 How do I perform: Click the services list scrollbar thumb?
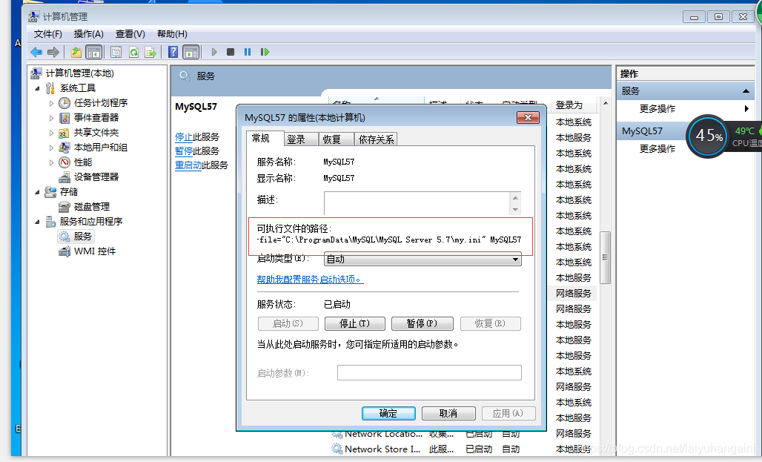[x=605, y=258]
